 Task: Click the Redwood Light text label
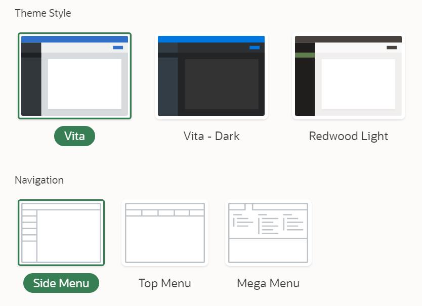(348, 136)
